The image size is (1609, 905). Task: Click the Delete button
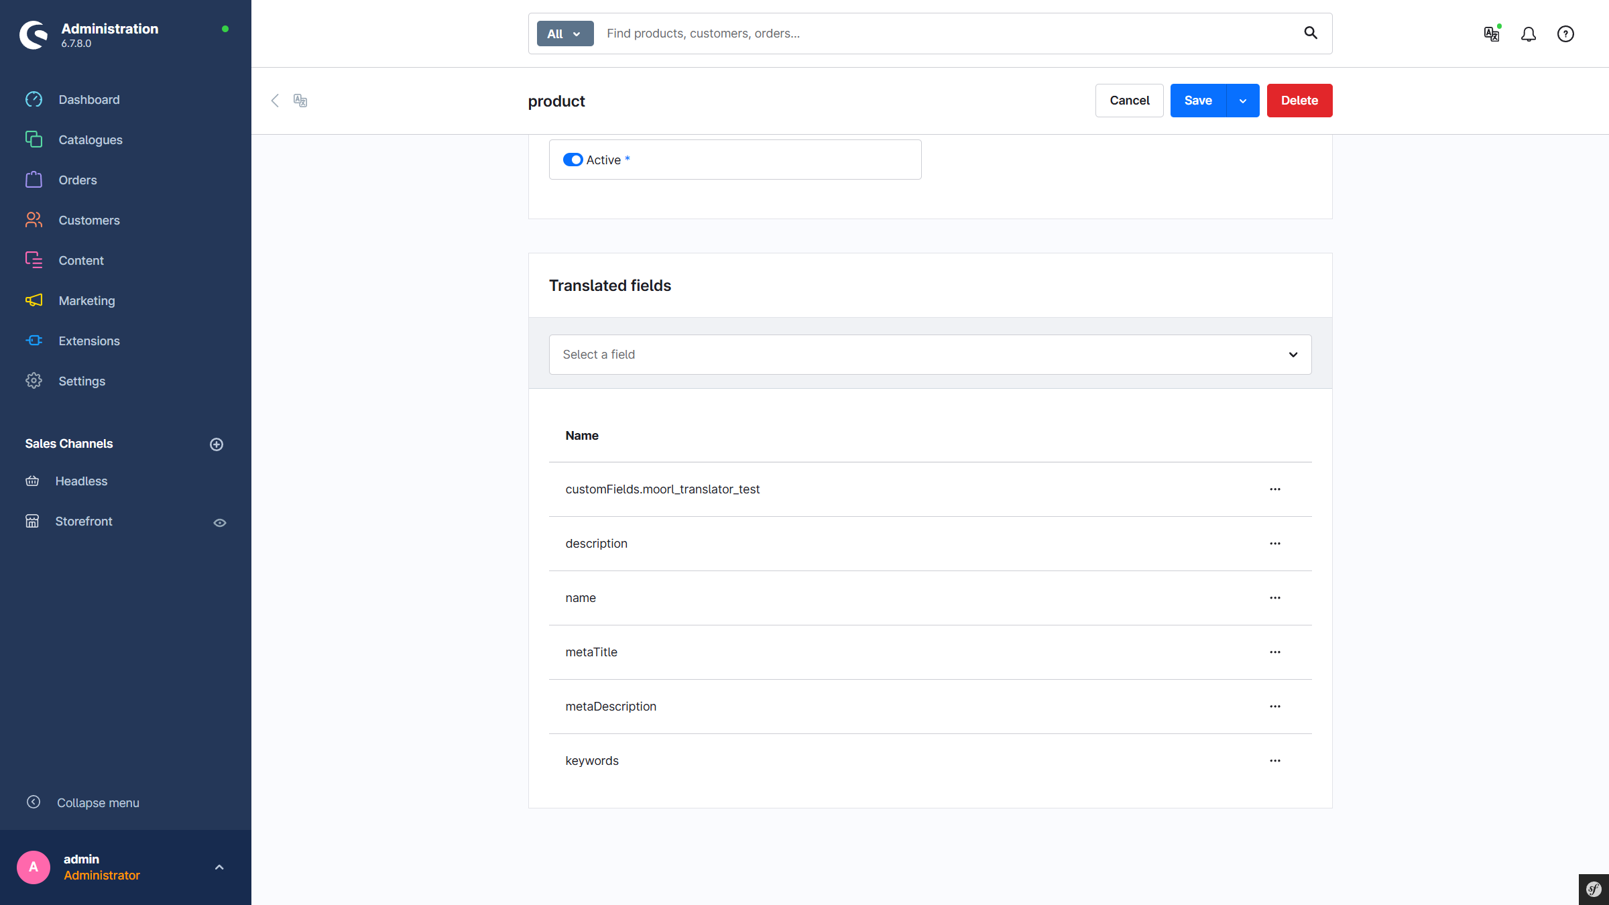click(x=1299, y=100)
